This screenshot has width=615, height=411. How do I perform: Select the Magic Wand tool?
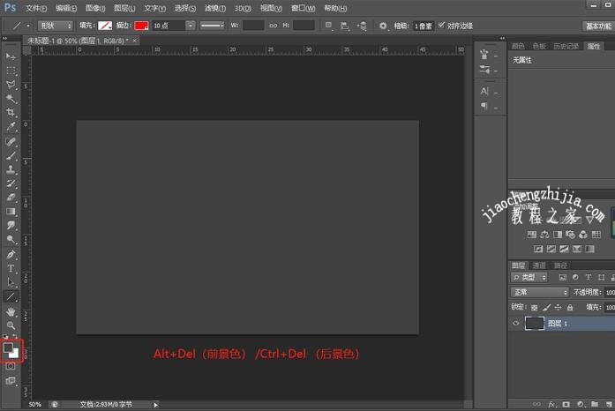(11, 99)
